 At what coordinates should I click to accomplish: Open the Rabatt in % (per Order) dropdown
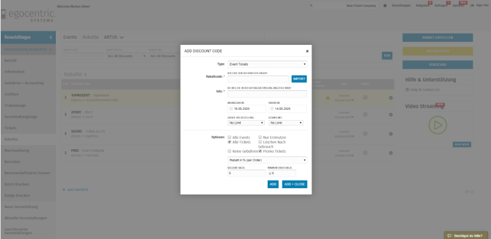268,160
